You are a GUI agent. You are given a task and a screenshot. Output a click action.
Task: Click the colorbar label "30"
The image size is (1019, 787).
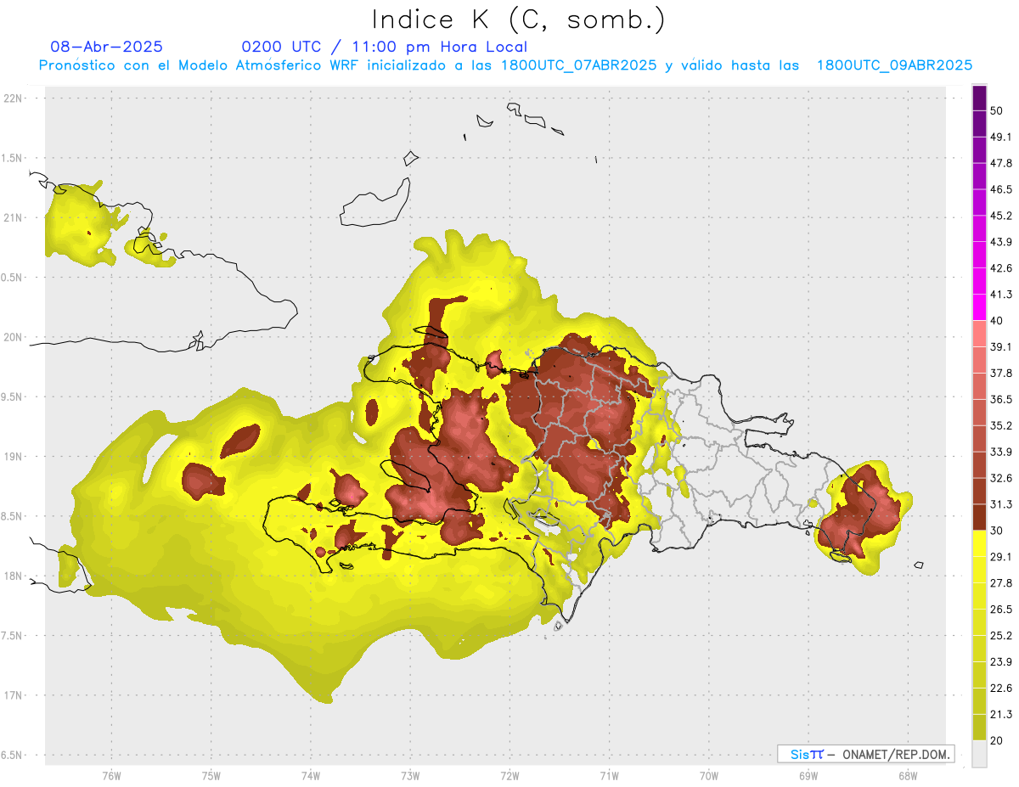pos(997,531)
